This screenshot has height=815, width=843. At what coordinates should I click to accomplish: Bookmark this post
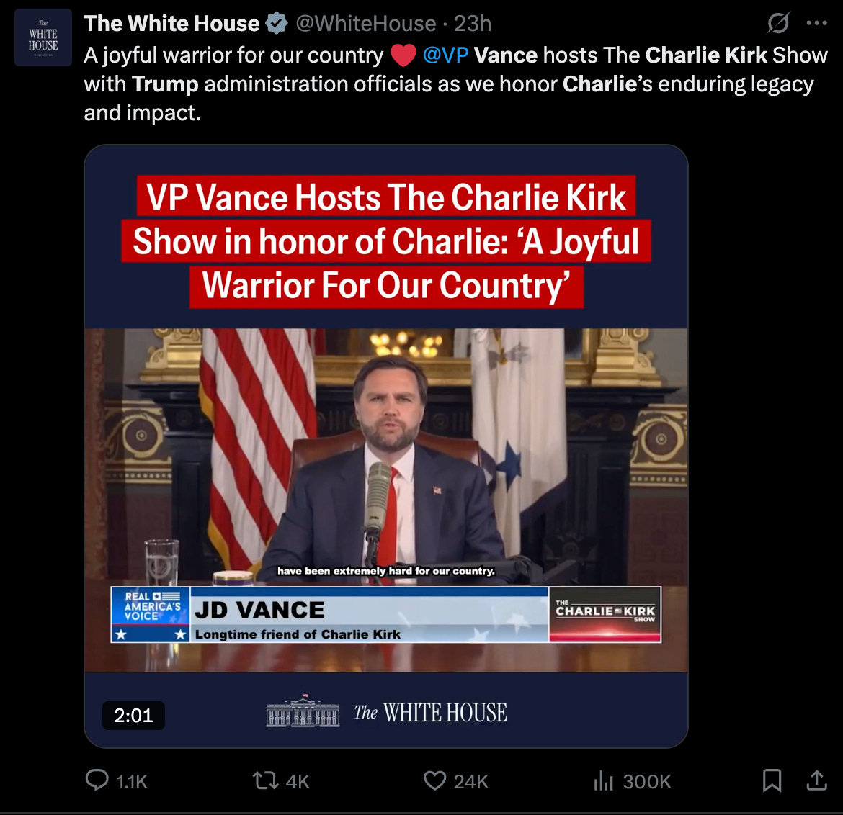tap(772, 780)
